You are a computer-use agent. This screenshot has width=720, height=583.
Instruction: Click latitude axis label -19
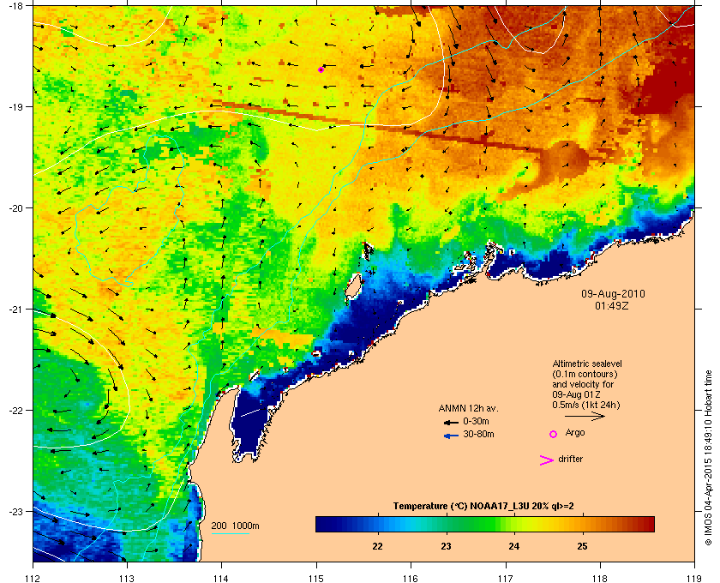click(15, 106)
